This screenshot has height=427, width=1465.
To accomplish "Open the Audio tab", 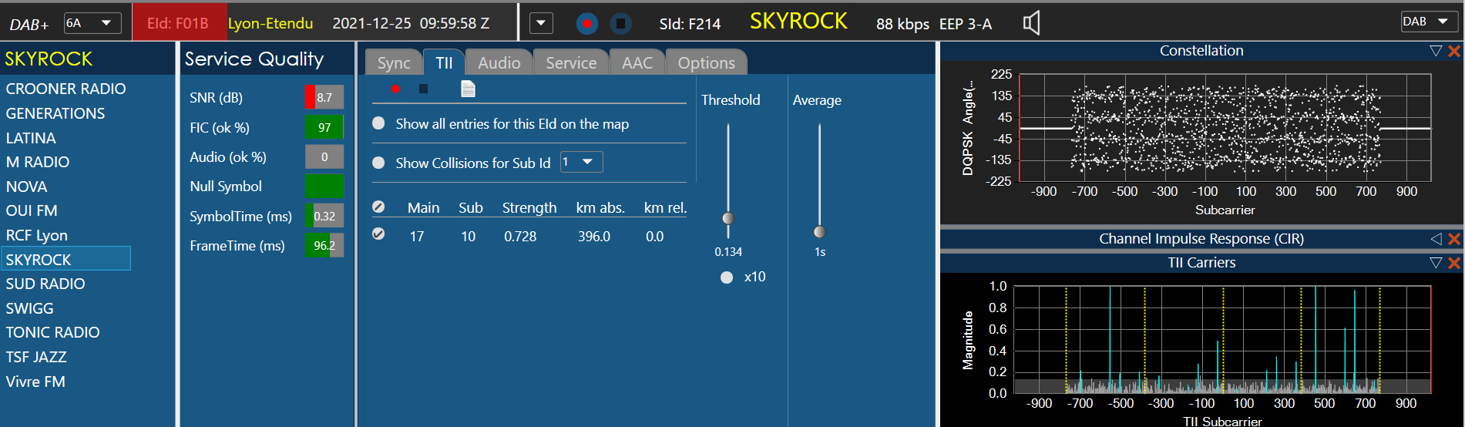I will pyautogui.click(x=499, y=62).
